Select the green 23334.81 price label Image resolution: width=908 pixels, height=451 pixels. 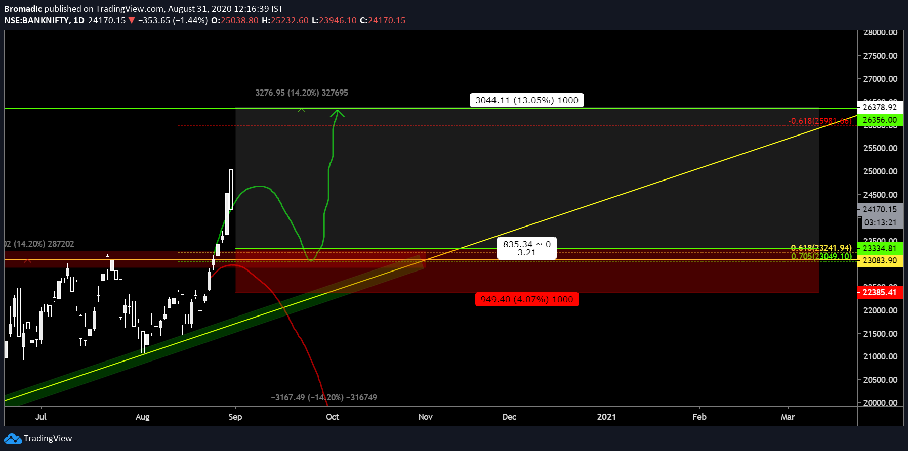[x=880, y=248]
